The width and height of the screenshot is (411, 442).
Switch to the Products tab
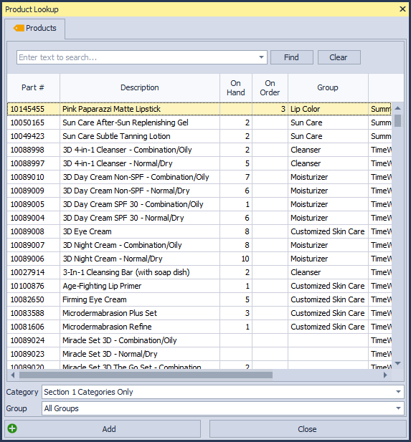pos(34,28)
